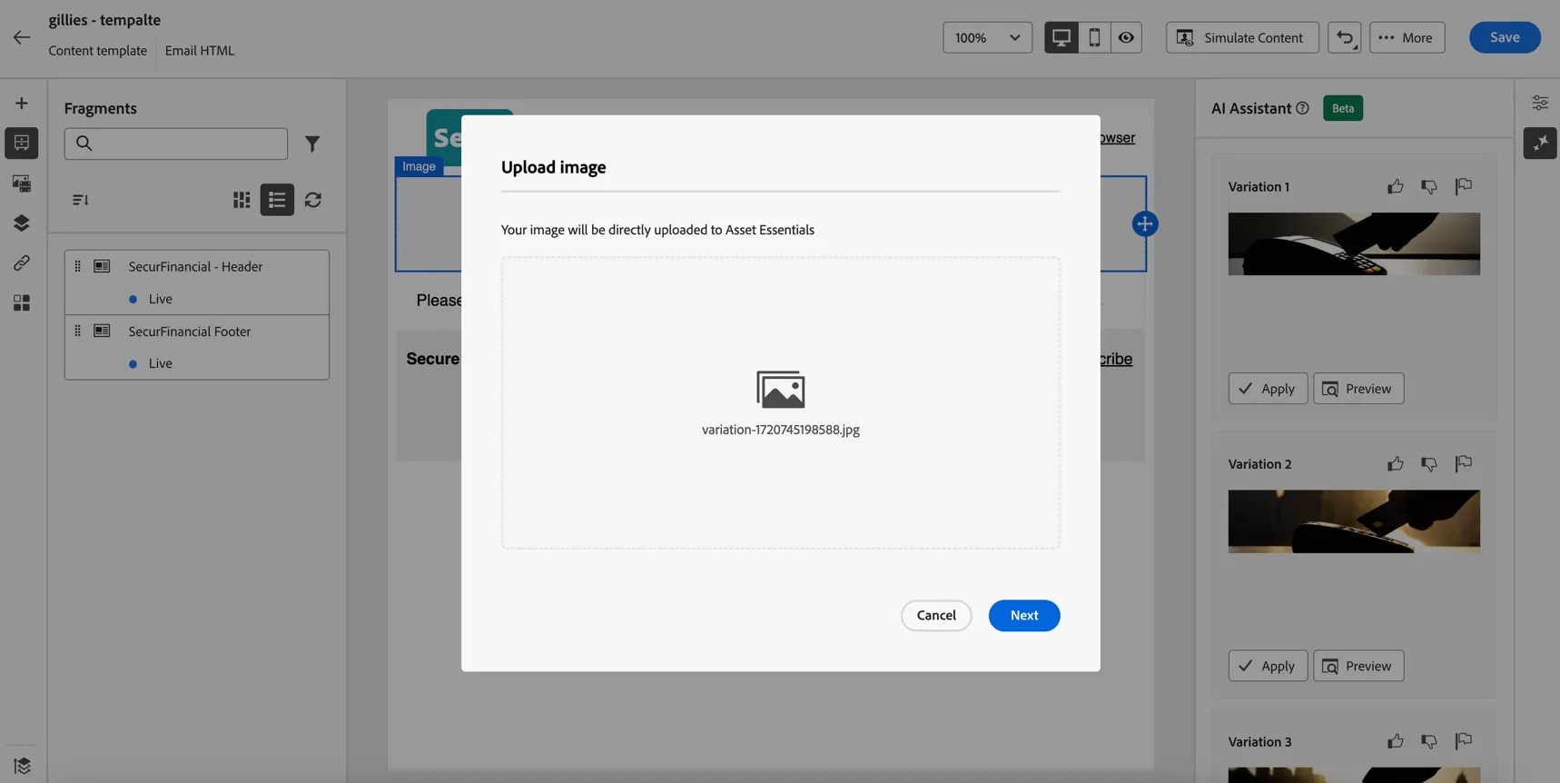Click the sort order icon
The width and height of the screenshot is (1560, 783).
point(81,200)
